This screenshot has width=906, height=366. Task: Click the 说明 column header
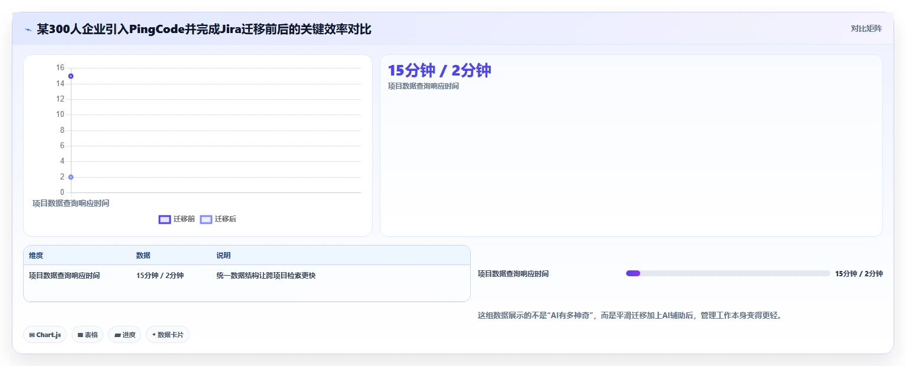(224, 256)
